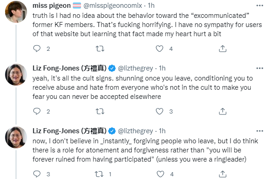Open more options on miss pigeon's tweet
This screenshot has width=271, height=179.
260,5
